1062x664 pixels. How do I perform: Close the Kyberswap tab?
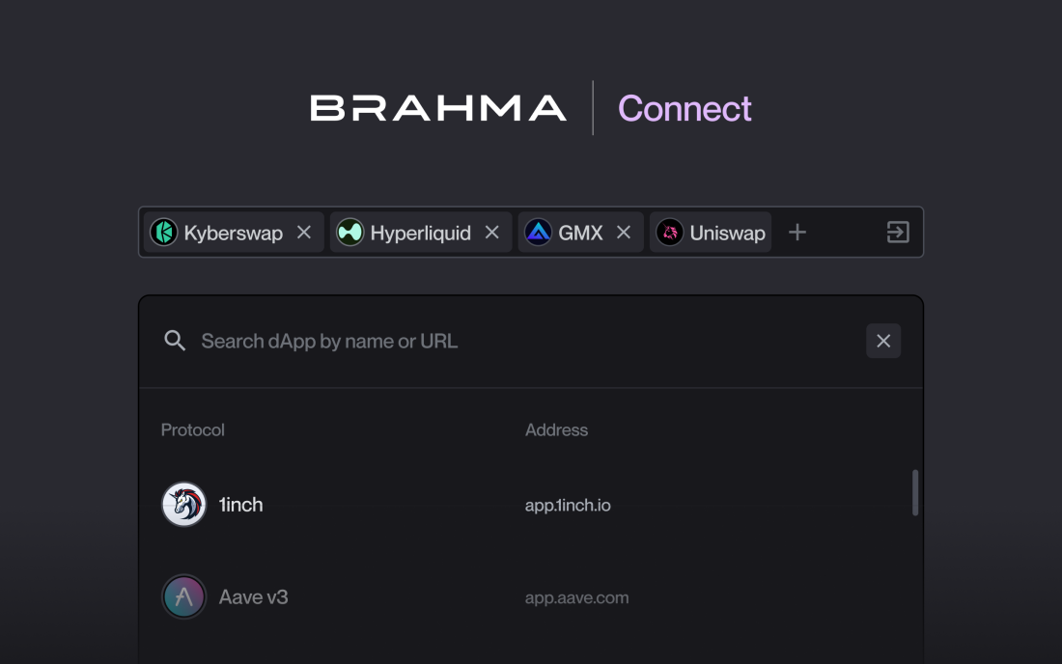[x=304, y=233]
